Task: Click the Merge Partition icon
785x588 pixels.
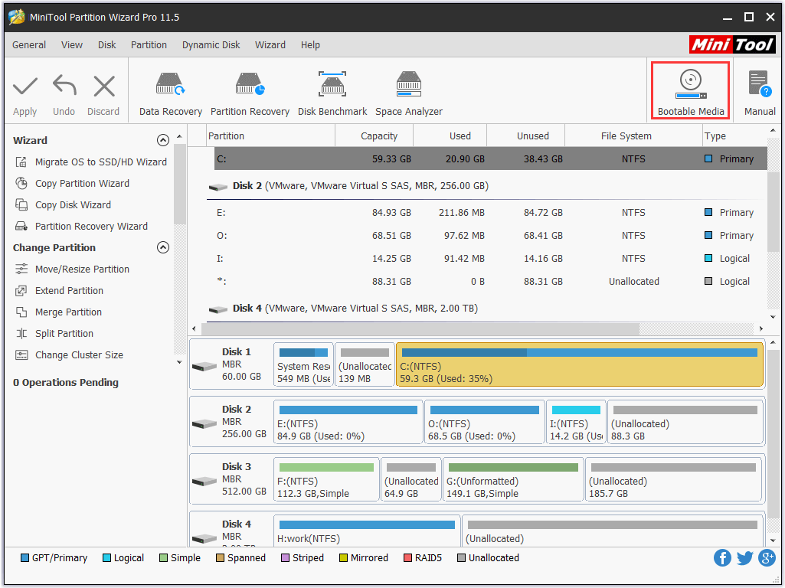Action: (21, 312)
